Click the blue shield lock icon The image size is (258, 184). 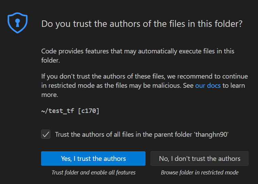click(17, 22)
